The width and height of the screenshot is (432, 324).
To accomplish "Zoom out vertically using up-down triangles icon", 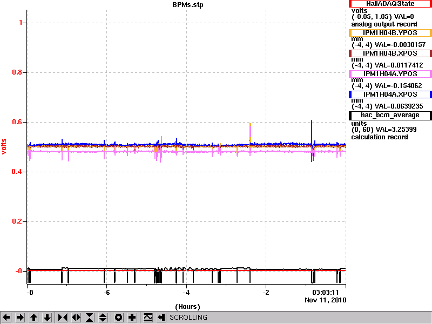I will pyautogui.click(x=103, y=318).
